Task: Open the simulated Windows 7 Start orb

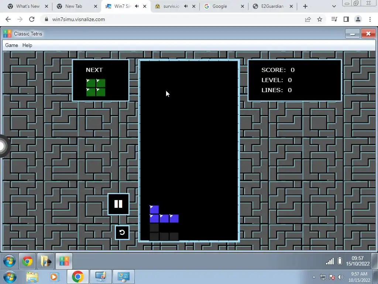Action: click(x=9, y=261)
